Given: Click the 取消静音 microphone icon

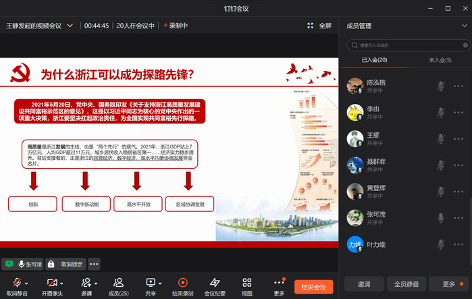Looking at the screenshot, I should pos(18,282).
